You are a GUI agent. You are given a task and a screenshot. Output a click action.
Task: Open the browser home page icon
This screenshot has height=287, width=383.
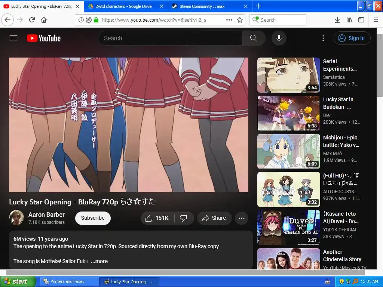[44, 20]
